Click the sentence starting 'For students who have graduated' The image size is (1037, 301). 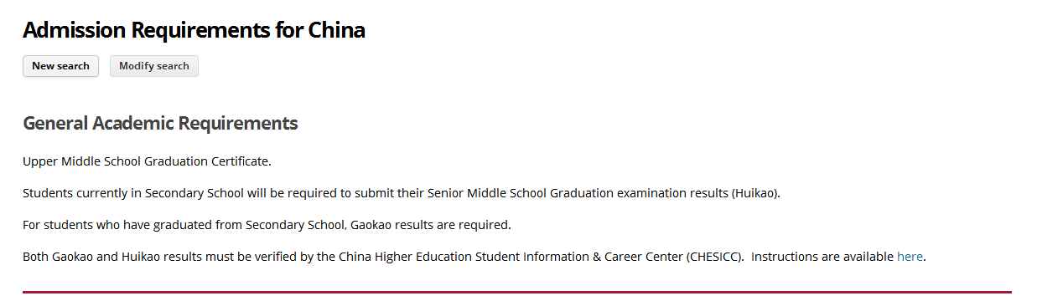point(267,225)
